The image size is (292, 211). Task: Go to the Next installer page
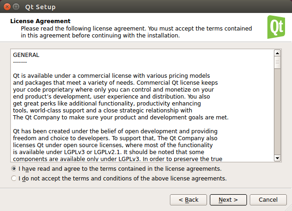(x=228, y=200)
